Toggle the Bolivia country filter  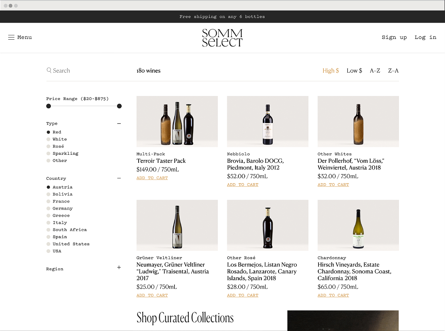pos(60,194)
